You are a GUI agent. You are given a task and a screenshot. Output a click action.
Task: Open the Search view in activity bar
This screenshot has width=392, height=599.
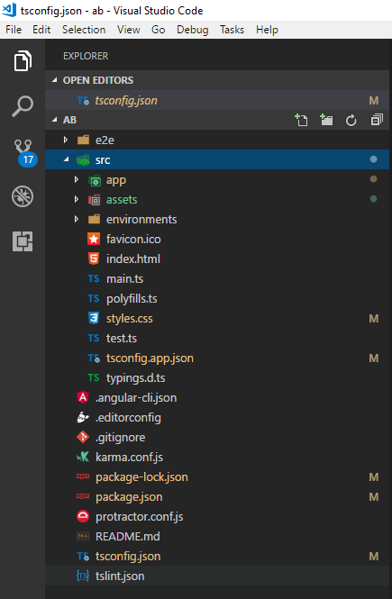(x=23, y=105)
